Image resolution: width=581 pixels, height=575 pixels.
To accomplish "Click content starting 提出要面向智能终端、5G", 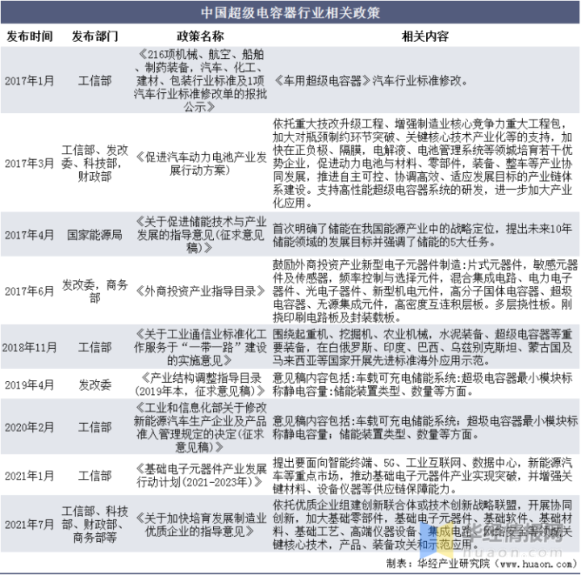I will [423, 476].
